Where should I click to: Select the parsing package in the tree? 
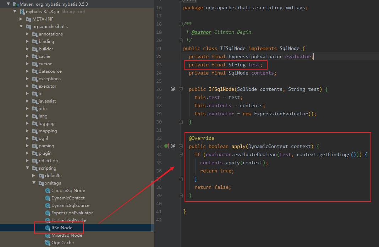pos(46,146)
